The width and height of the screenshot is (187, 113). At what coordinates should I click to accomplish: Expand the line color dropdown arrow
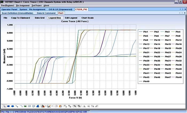(52, 106)
